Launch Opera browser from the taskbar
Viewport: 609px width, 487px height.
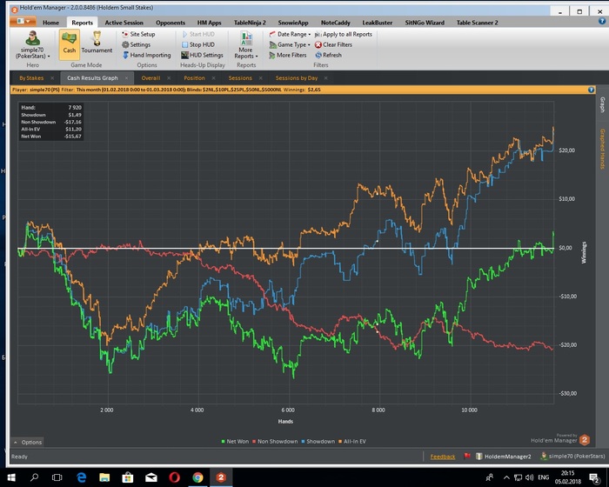pos(174,477)
